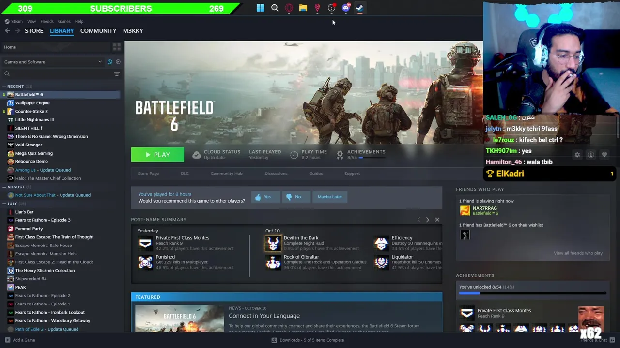Open Steam menu in menu bar
The image size is (620, 348).
[x=16, y=21]
